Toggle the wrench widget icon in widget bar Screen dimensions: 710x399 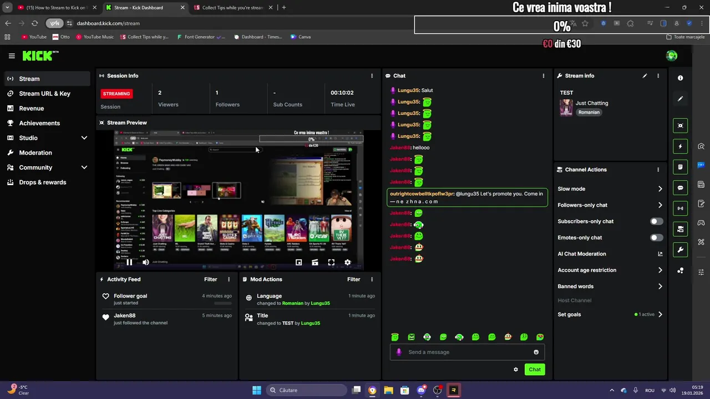pyautogui.click(x=681, y=250)
